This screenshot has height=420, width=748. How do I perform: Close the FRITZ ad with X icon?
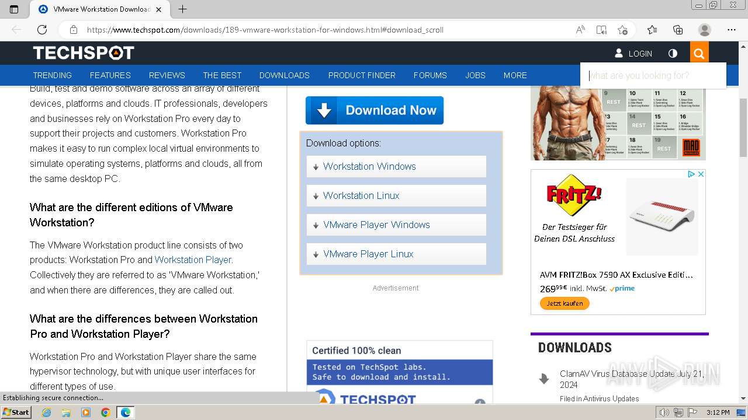[701, 174]
